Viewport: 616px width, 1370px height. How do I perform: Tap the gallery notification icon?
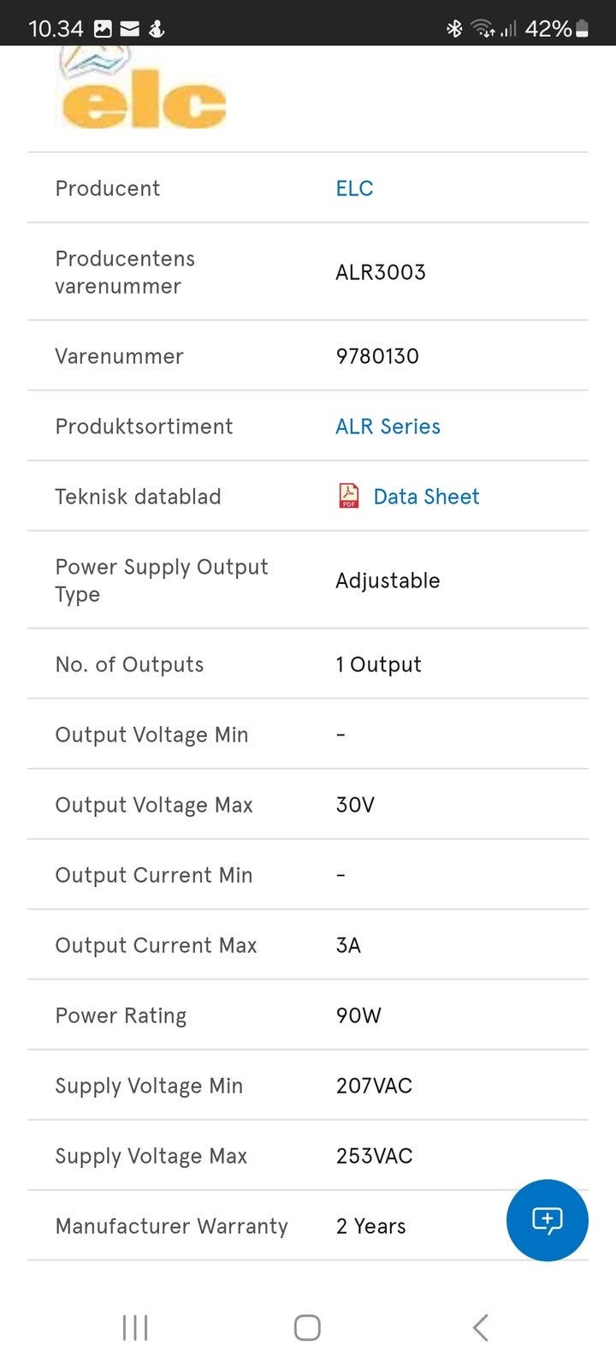click(x=103, y=28)
